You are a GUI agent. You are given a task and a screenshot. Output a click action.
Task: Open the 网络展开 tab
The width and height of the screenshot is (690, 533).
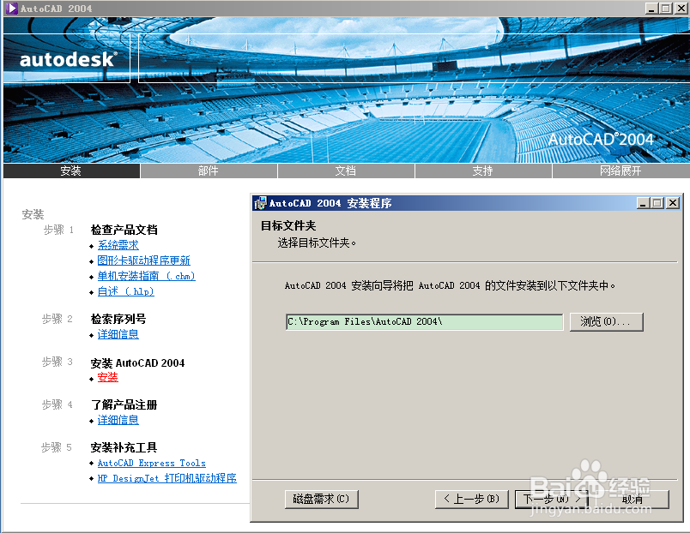(620, 171)
